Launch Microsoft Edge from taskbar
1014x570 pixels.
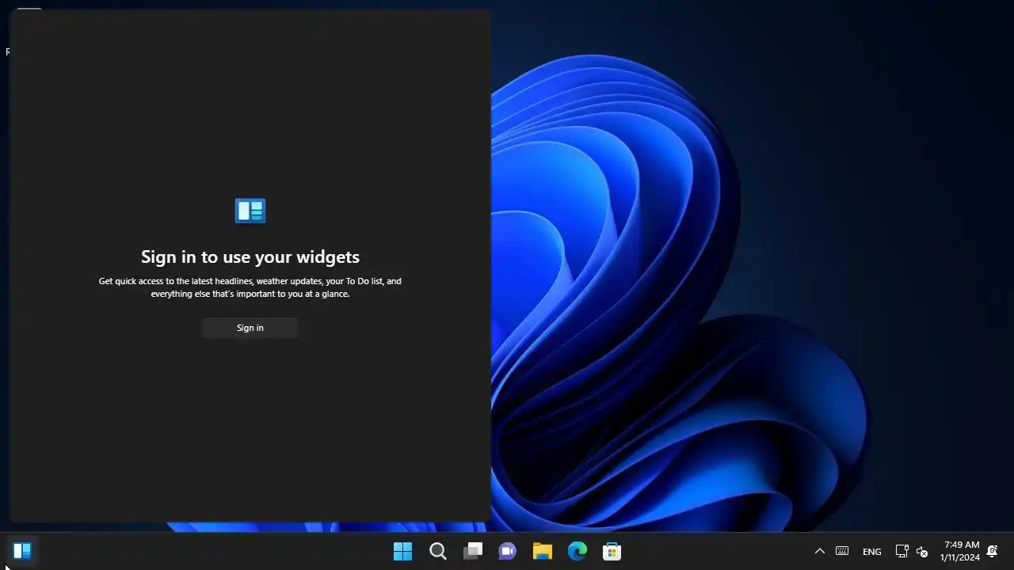tap(578, 551)
